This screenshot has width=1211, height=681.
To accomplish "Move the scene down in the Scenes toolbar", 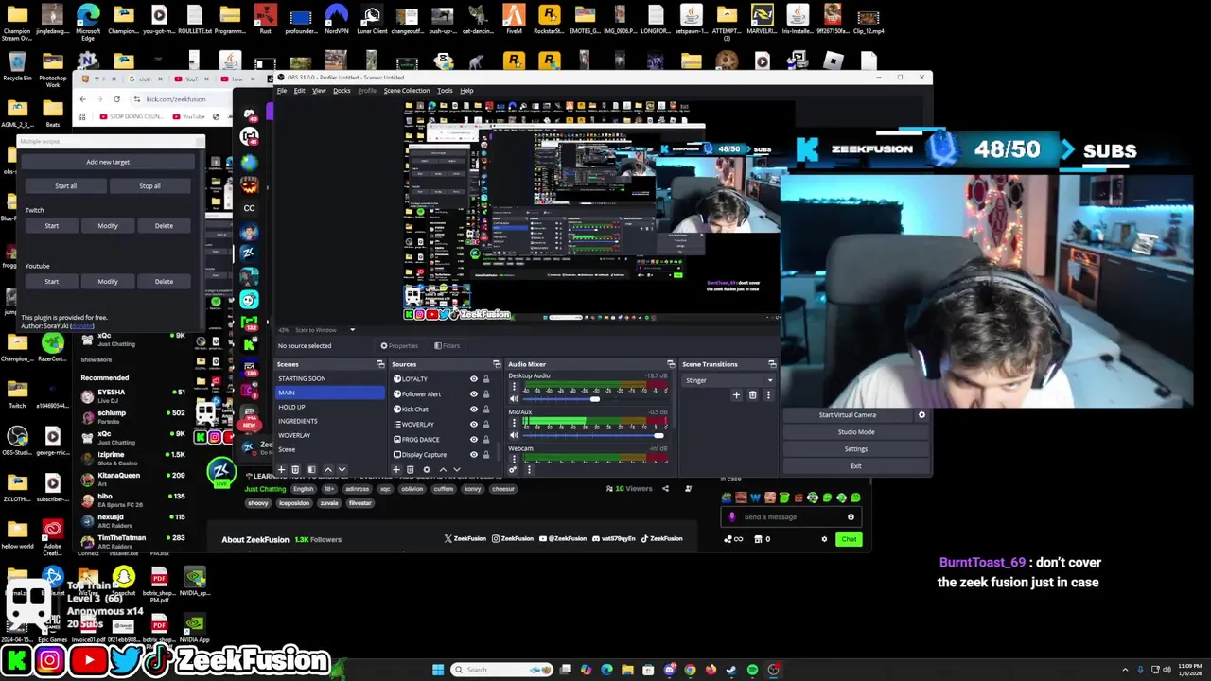I will pos(342,470).
